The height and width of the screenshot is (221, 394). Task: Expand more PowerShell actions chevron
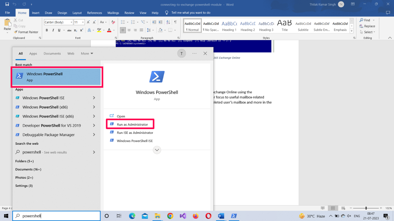[x=157, y=150]
